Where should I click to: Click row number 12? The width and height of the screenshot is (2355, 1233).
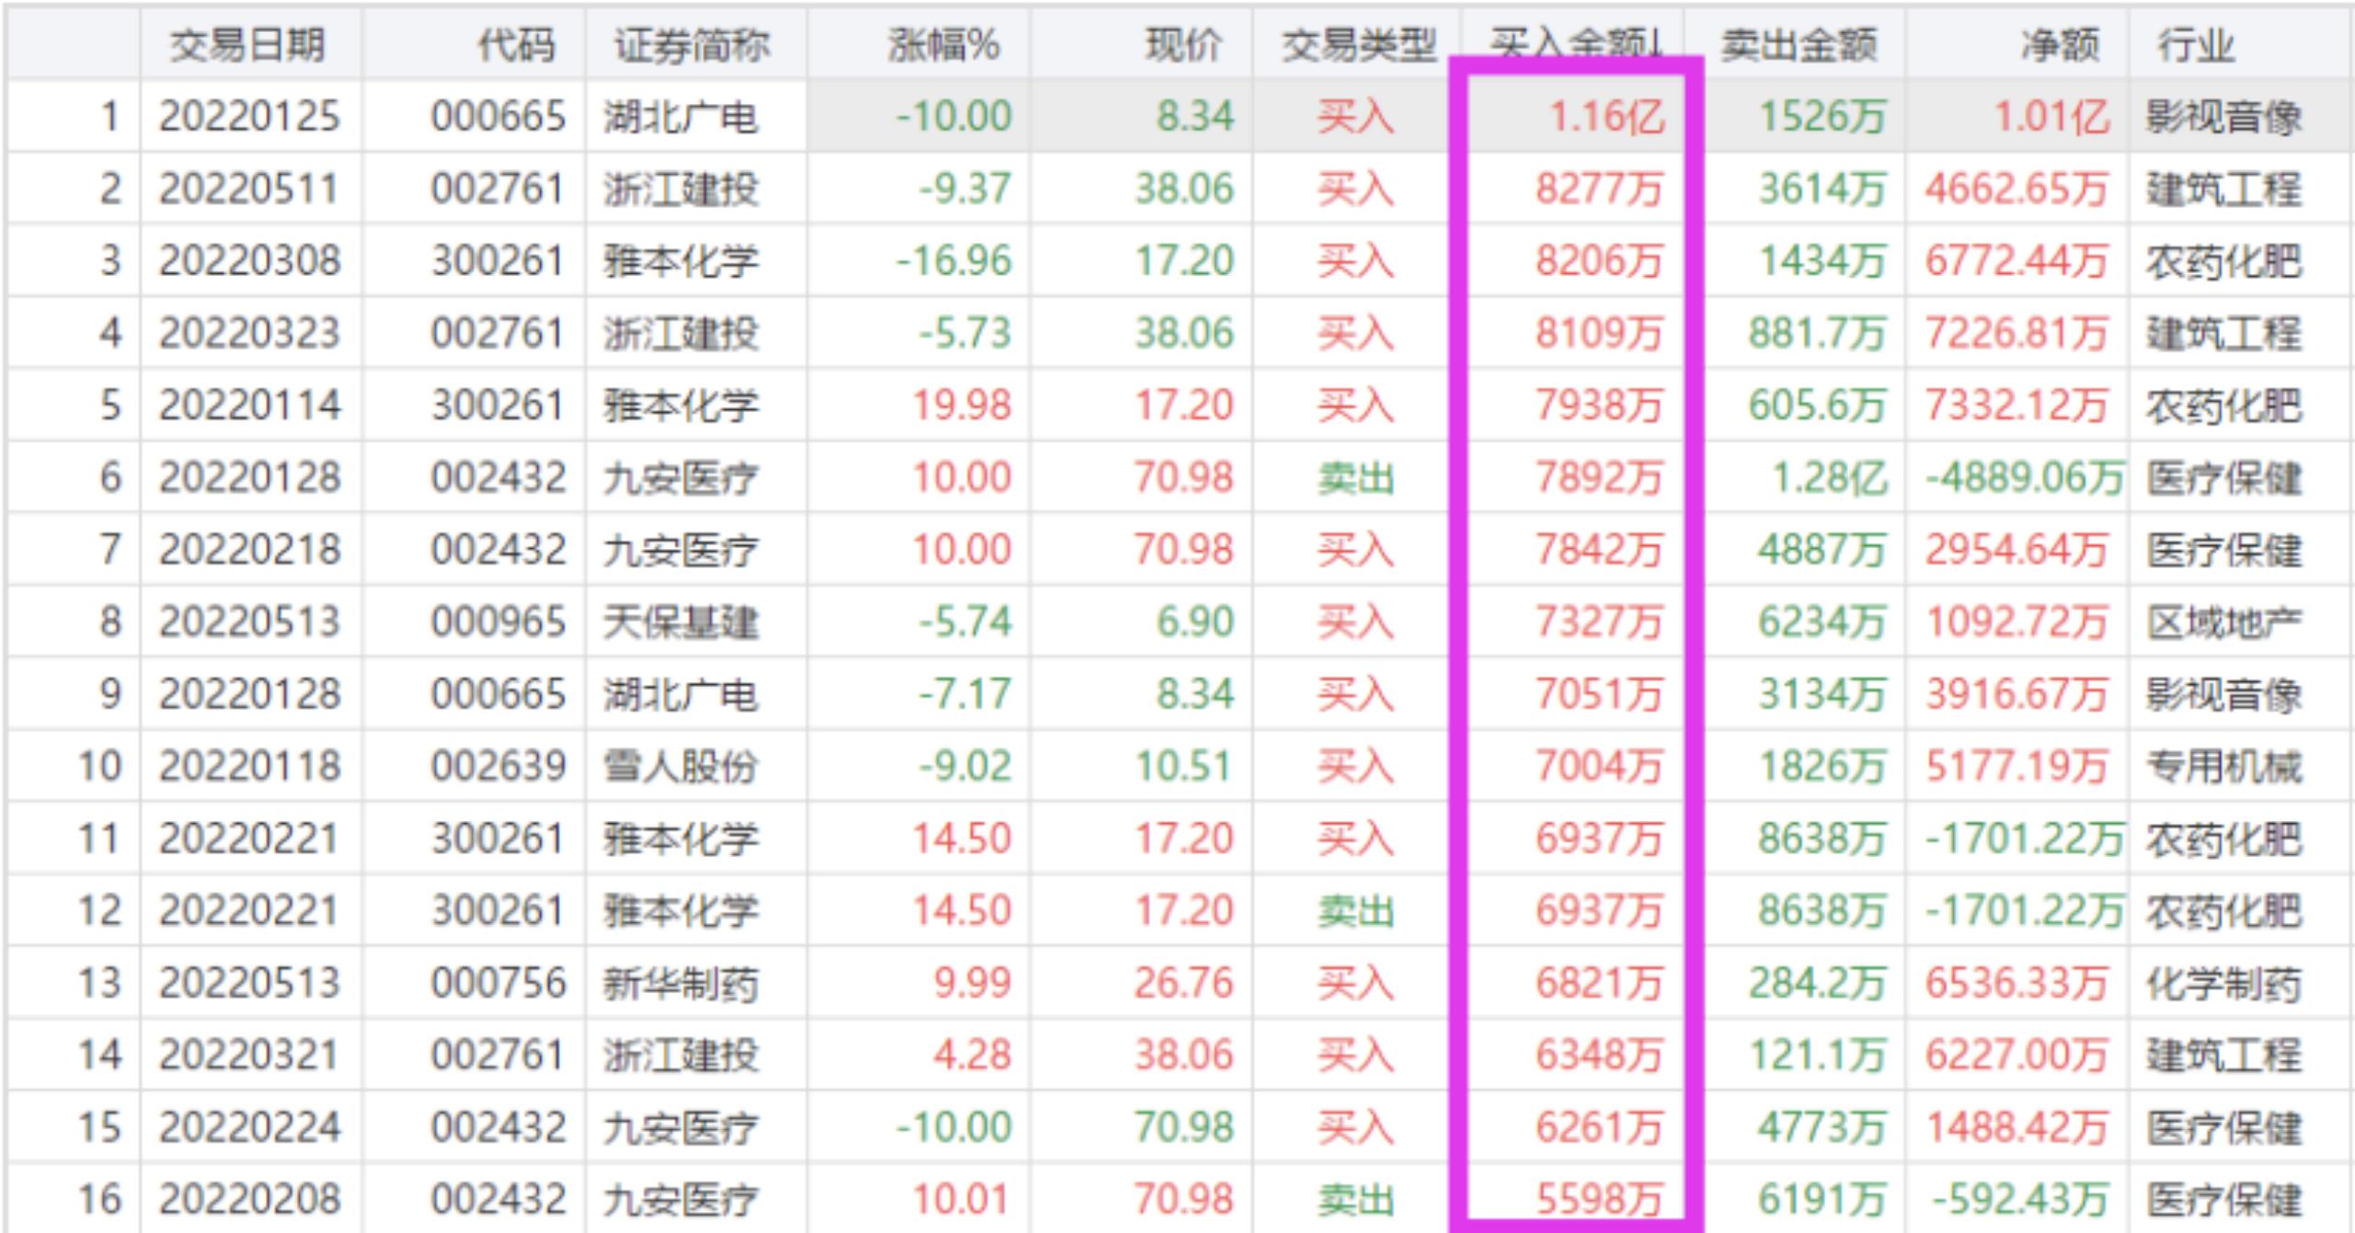[x=99, y=910]
